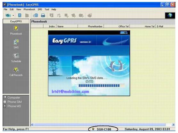Click the blank first column header
The image size is (178, 133).
coord(37,26)
